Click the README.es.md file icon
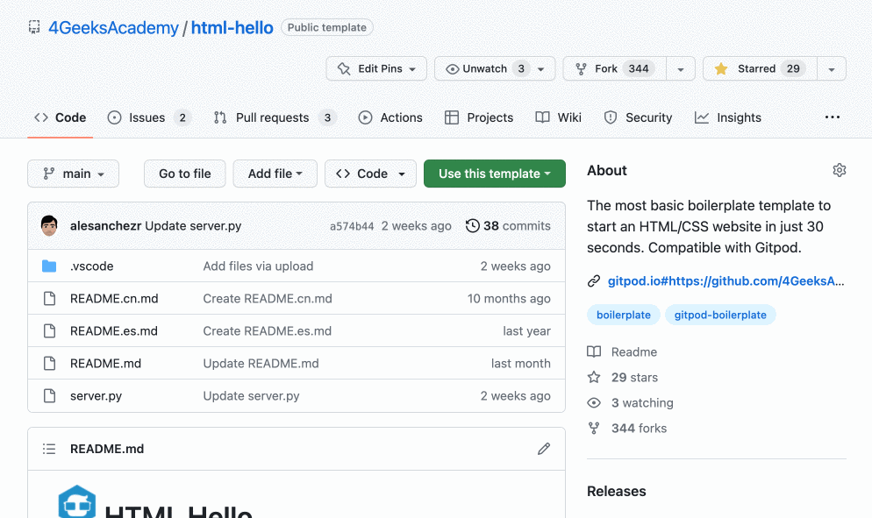872x518 pixels. pyautogui.click(x=49, y=330)
